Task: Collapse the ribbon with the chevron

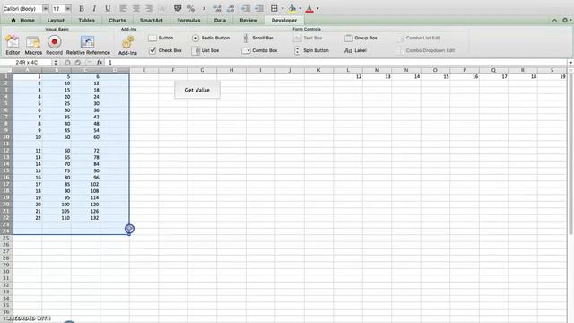Action: pyautogui.click(x=554, y=20)
